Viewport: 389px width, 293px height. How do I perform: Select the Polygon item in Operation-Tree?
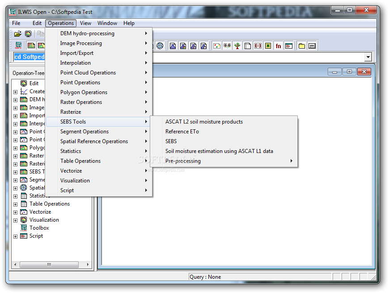(x=37, y=148)
